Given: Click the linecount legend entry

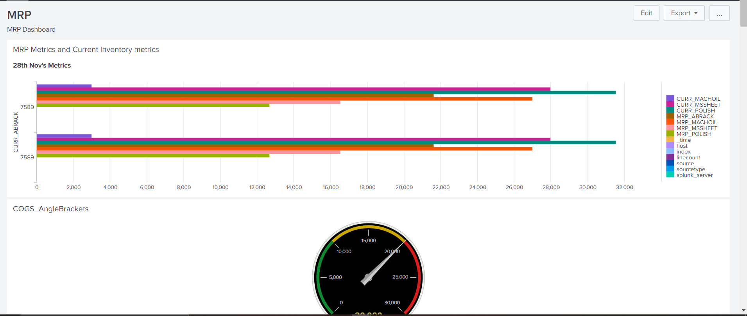Looking at the screenshot, I should click(688, 157).
